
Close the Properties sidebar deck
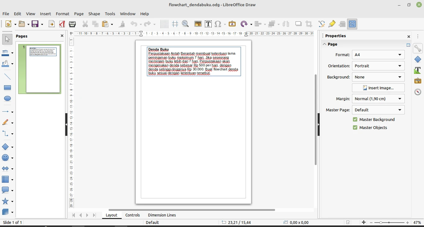click(x=409, y=36)
